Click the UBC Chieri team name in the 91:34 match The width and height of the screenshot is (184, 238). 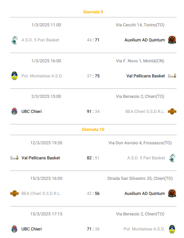pyautogui.click(x=31, y=112)
